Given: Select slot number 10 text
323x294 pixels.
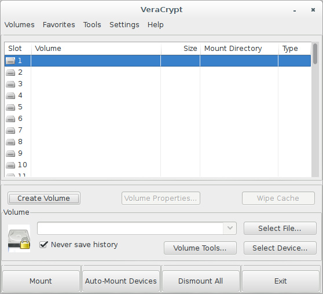Looking at the screenshot, I should coord(22,164).
